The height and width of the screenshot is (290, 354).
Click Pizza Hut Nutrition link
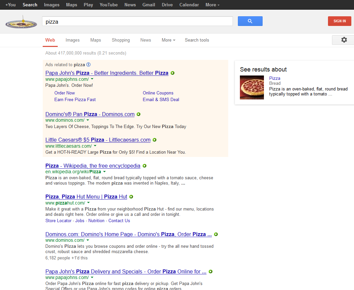coord(96,221)
